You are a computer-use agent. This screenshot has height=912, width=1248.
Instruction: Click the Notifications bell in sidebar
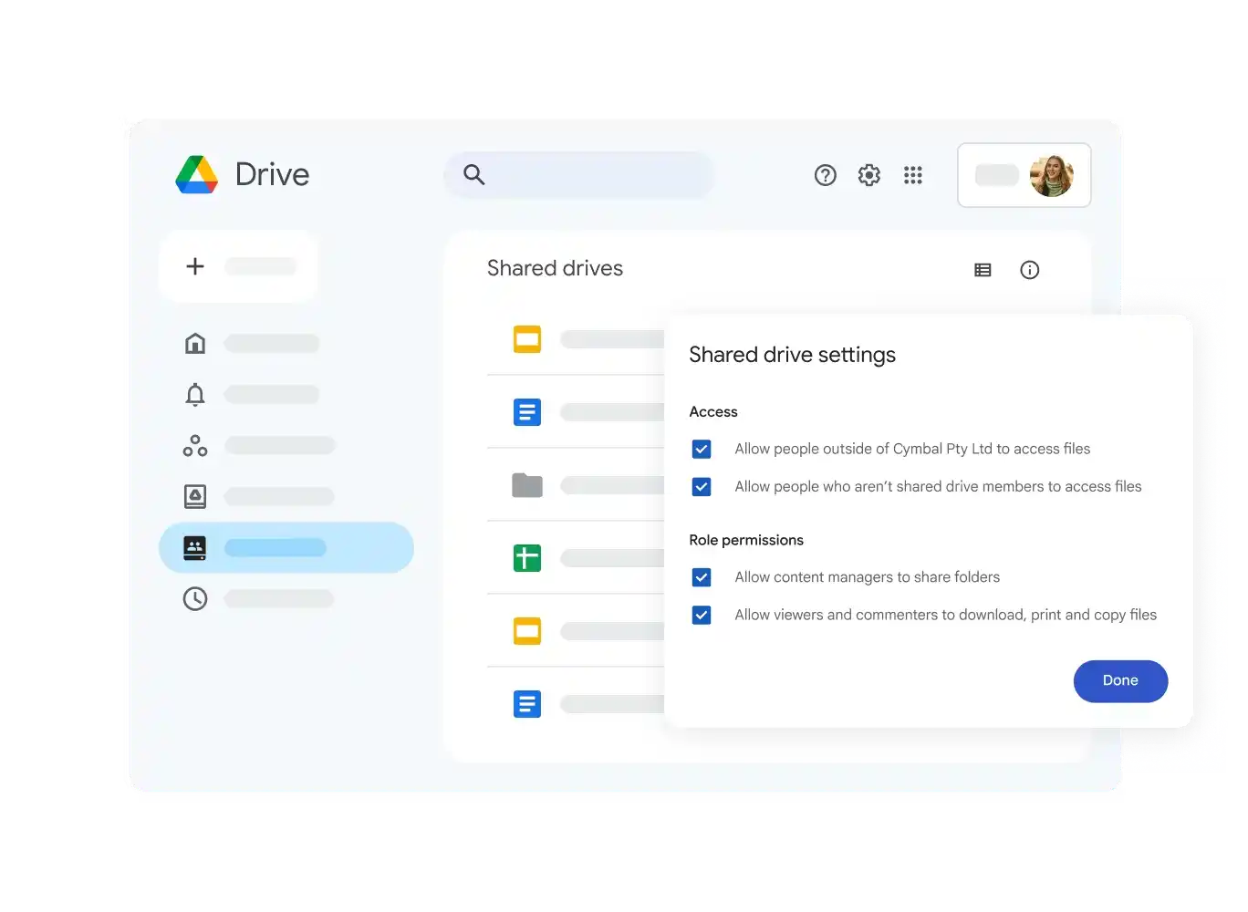click(x=194, y=394)
